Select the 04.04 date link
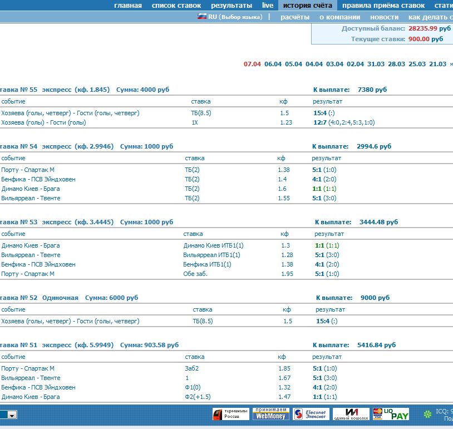 click(x=314, y=64)
